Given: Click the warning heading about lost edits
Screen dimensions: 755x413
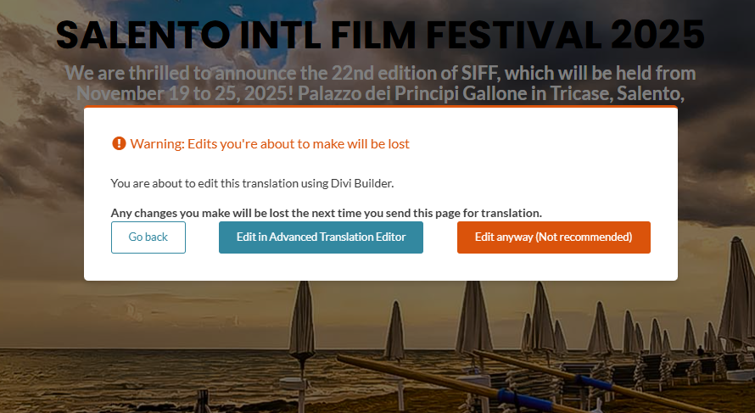Looking at the screenshot, I should 270,143.
